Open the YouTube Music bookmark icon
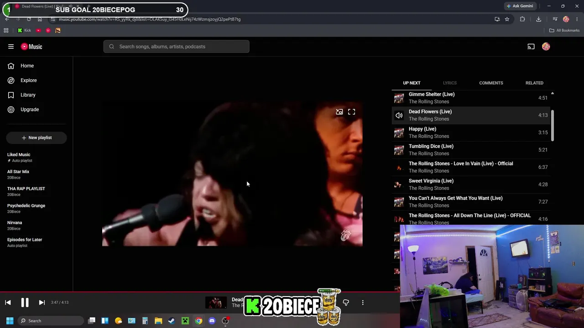584x328 pixels. (48, 31)
